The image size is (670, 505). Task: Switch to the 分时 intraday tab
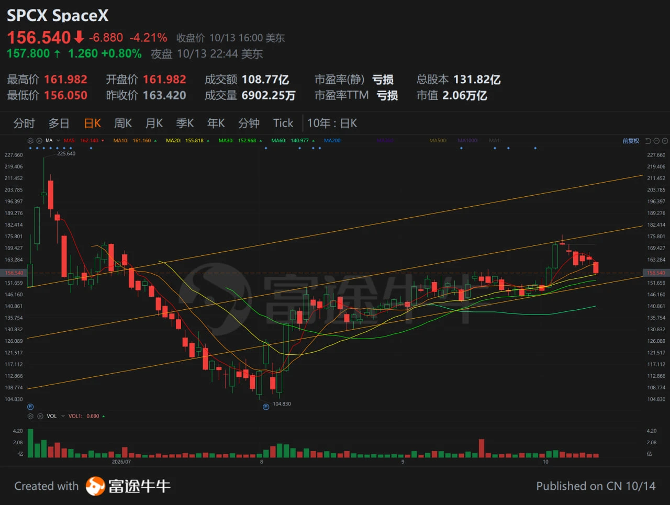click(x=24, y=123)
